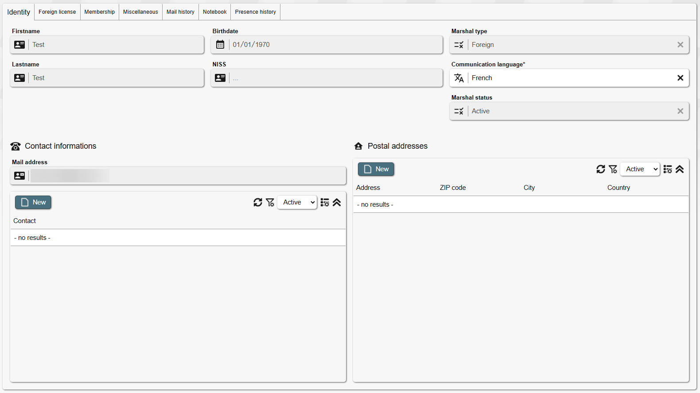Create a New postal address
Screen dimensions: 700x393
pyautogui.click(x=376, y=169)
